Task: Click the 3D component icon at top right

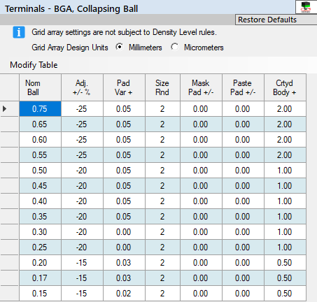Action: (x=306, y=7)
